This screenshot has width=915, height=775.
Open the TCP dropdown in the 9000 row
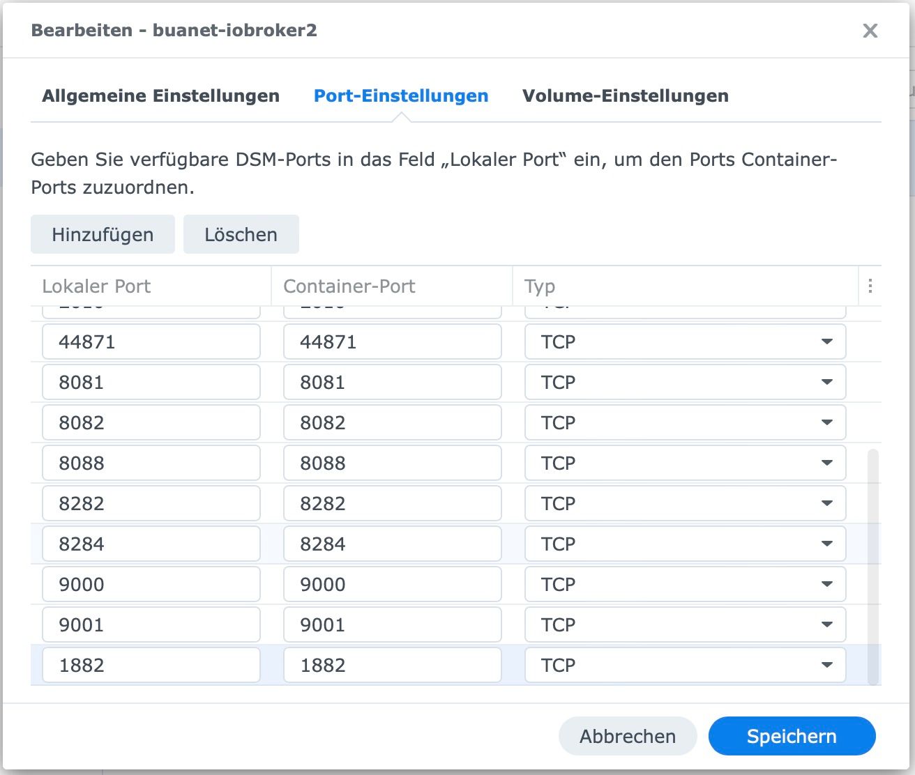[826, 585]
